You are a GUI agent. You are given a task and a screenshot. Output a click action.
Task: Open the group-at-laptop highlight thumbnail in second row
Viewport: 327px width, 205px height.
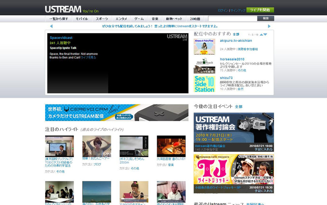click(x=59, y=192)
